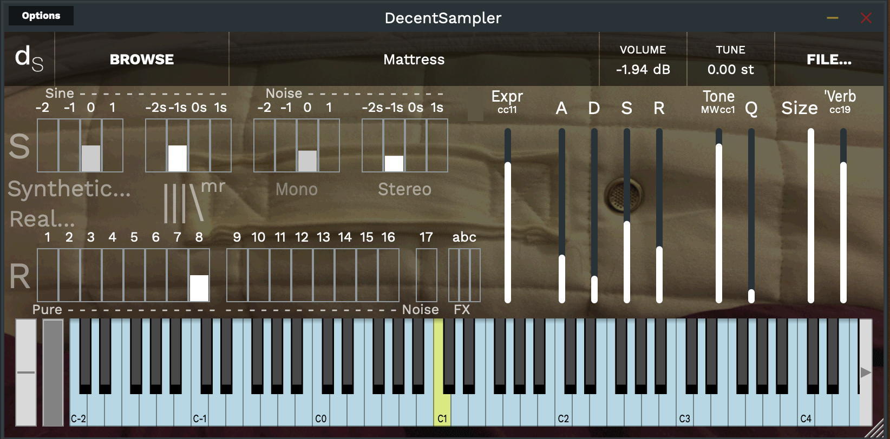
Task: Minimize the DecentSampler window
Action: (833, 18)
